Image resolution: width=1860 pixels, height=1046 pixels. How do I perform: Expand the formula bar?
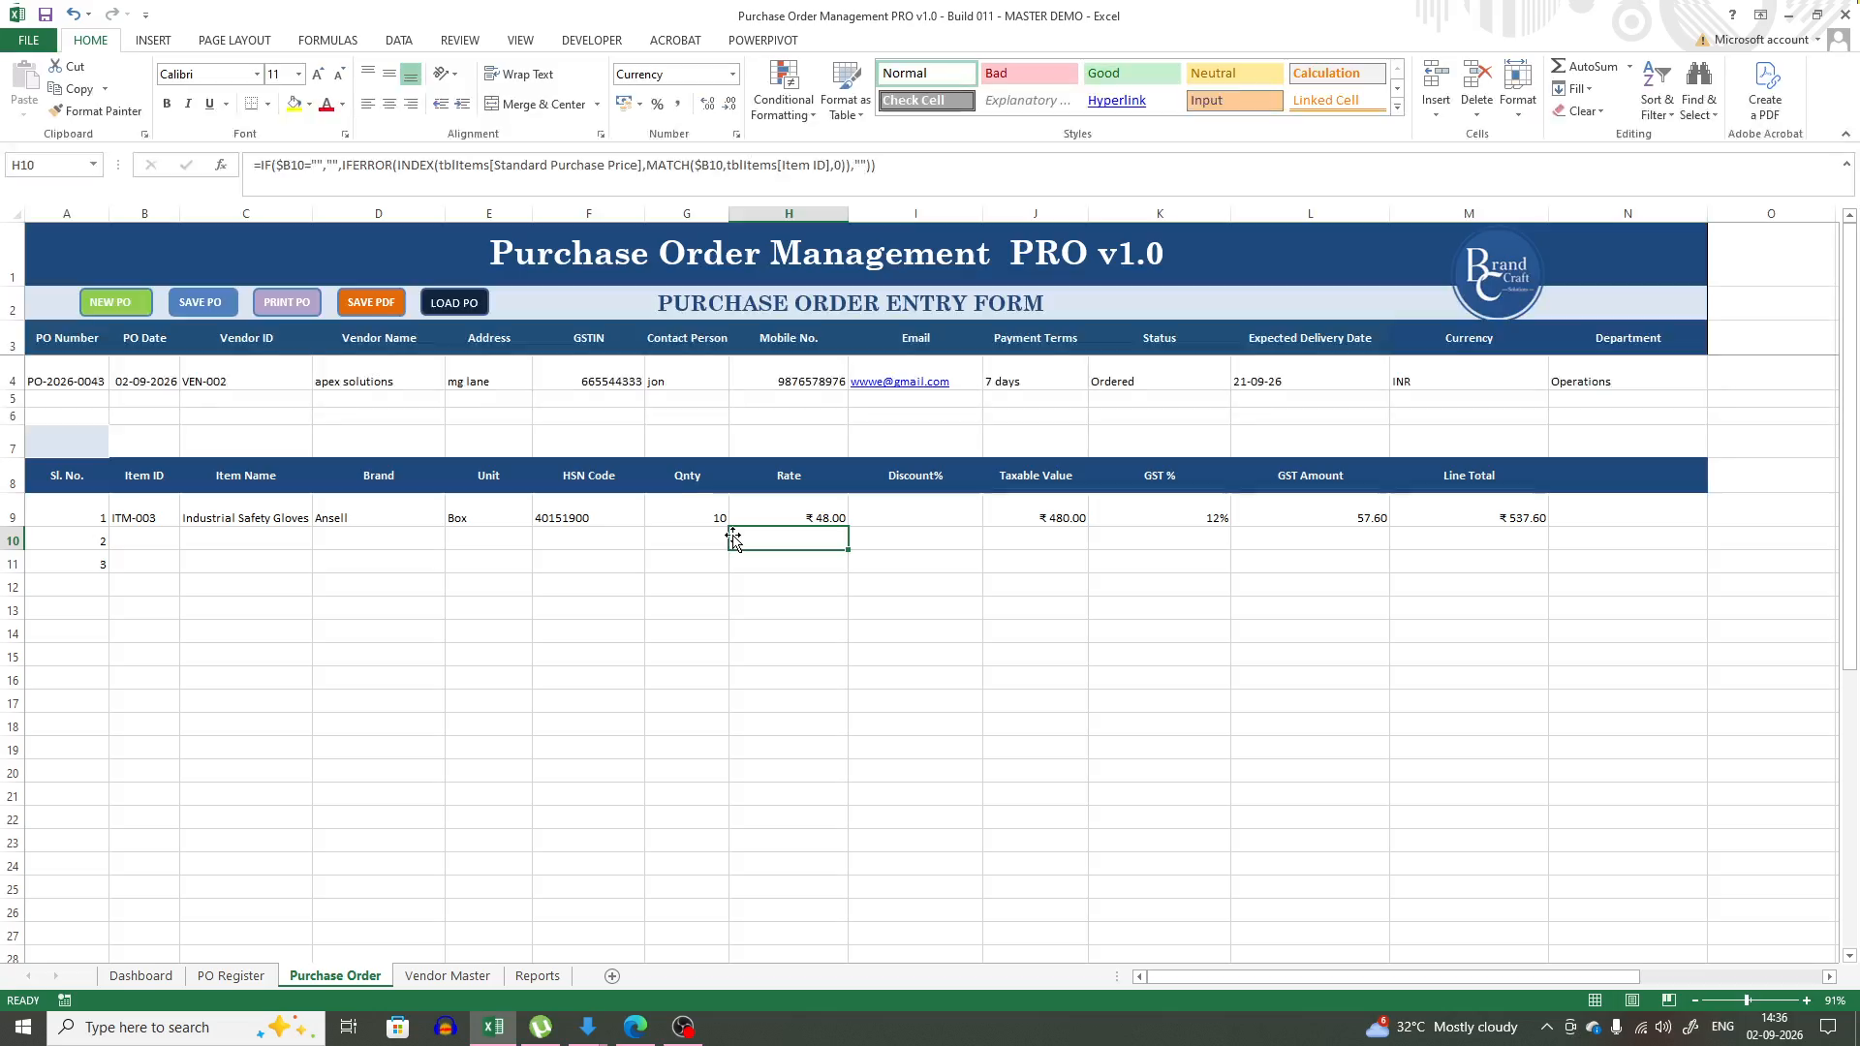[1845, 165]
